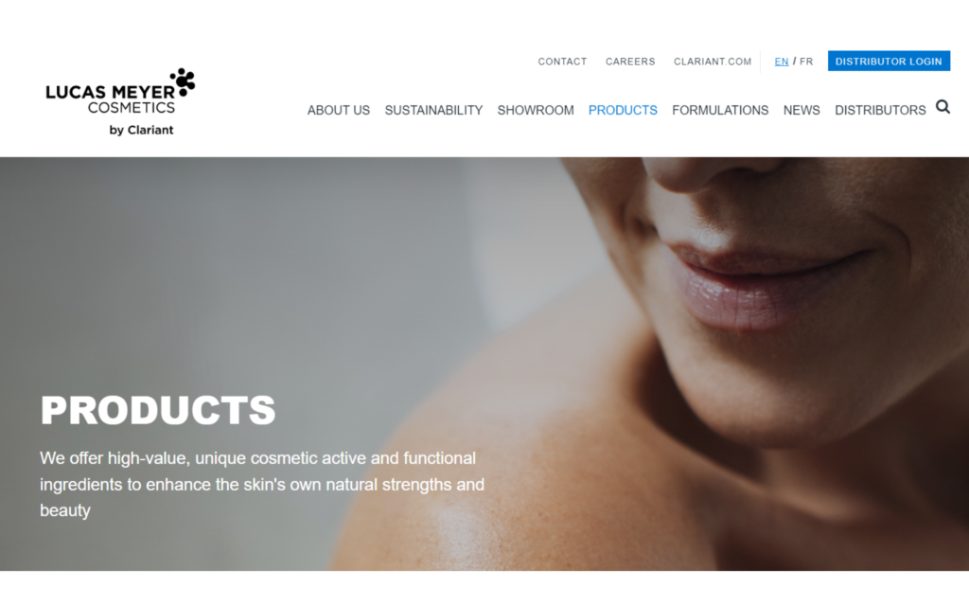Visit the CLARIANT.COM link
This screenshot has height=606, width=969.
(712, 62)
